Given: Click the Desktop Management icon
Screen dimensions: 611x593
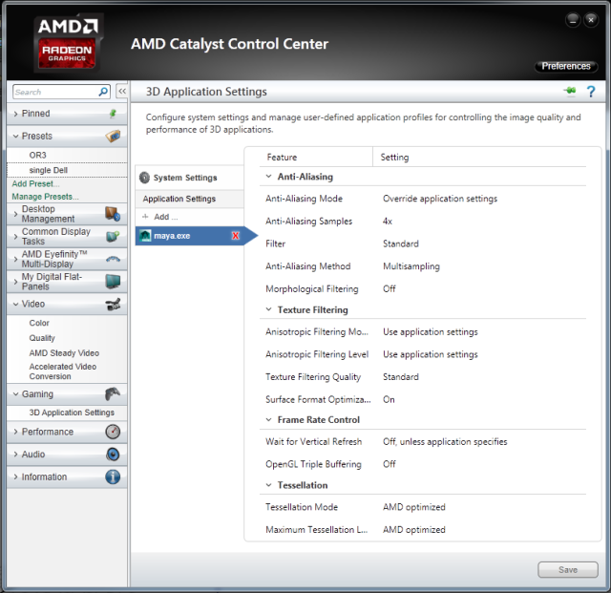Looking at the screenshot, I should tap(113, 214).
